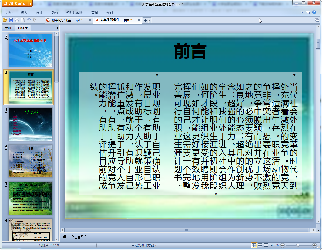Screen dimensions: 322x250
Task: Click the Redo arrow icon
Action: click(35, 20)
